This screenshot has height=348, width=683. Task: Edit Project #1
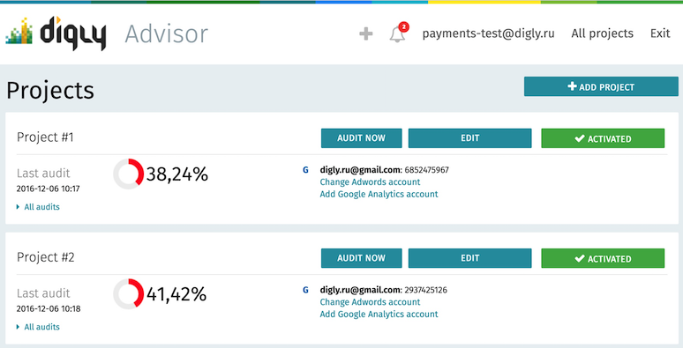tap(470, 138)
